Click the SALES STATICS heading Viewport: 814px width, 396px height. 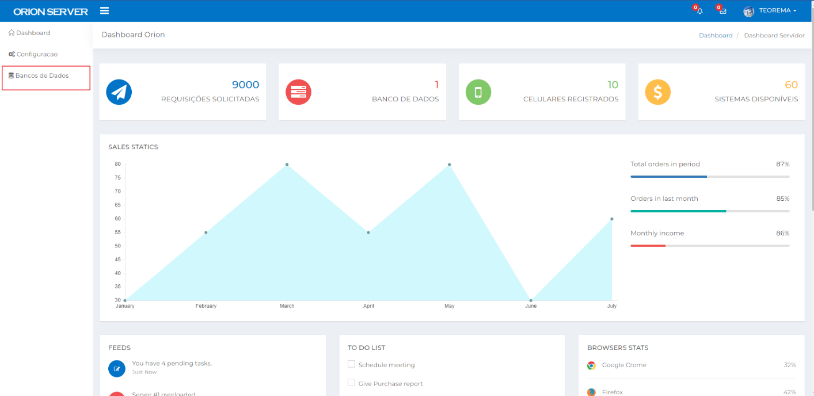click(133, 147)
